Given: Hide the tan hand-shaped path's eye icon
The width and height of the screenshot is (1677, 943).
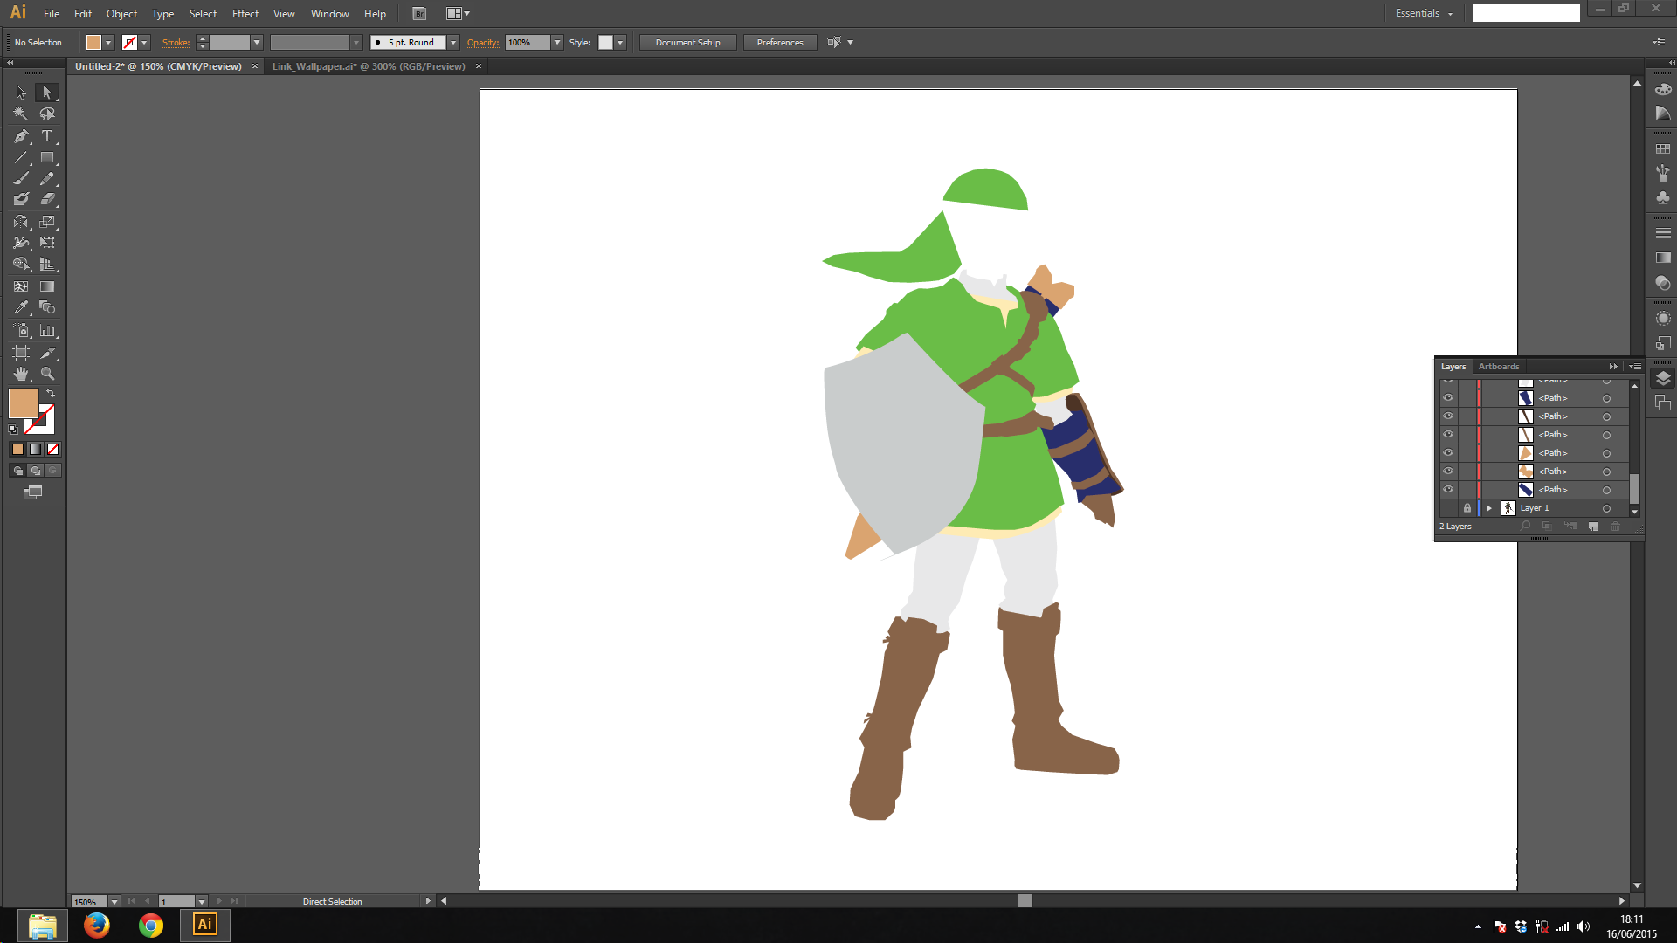Looking at the screenshot, I should (1448, 471).
